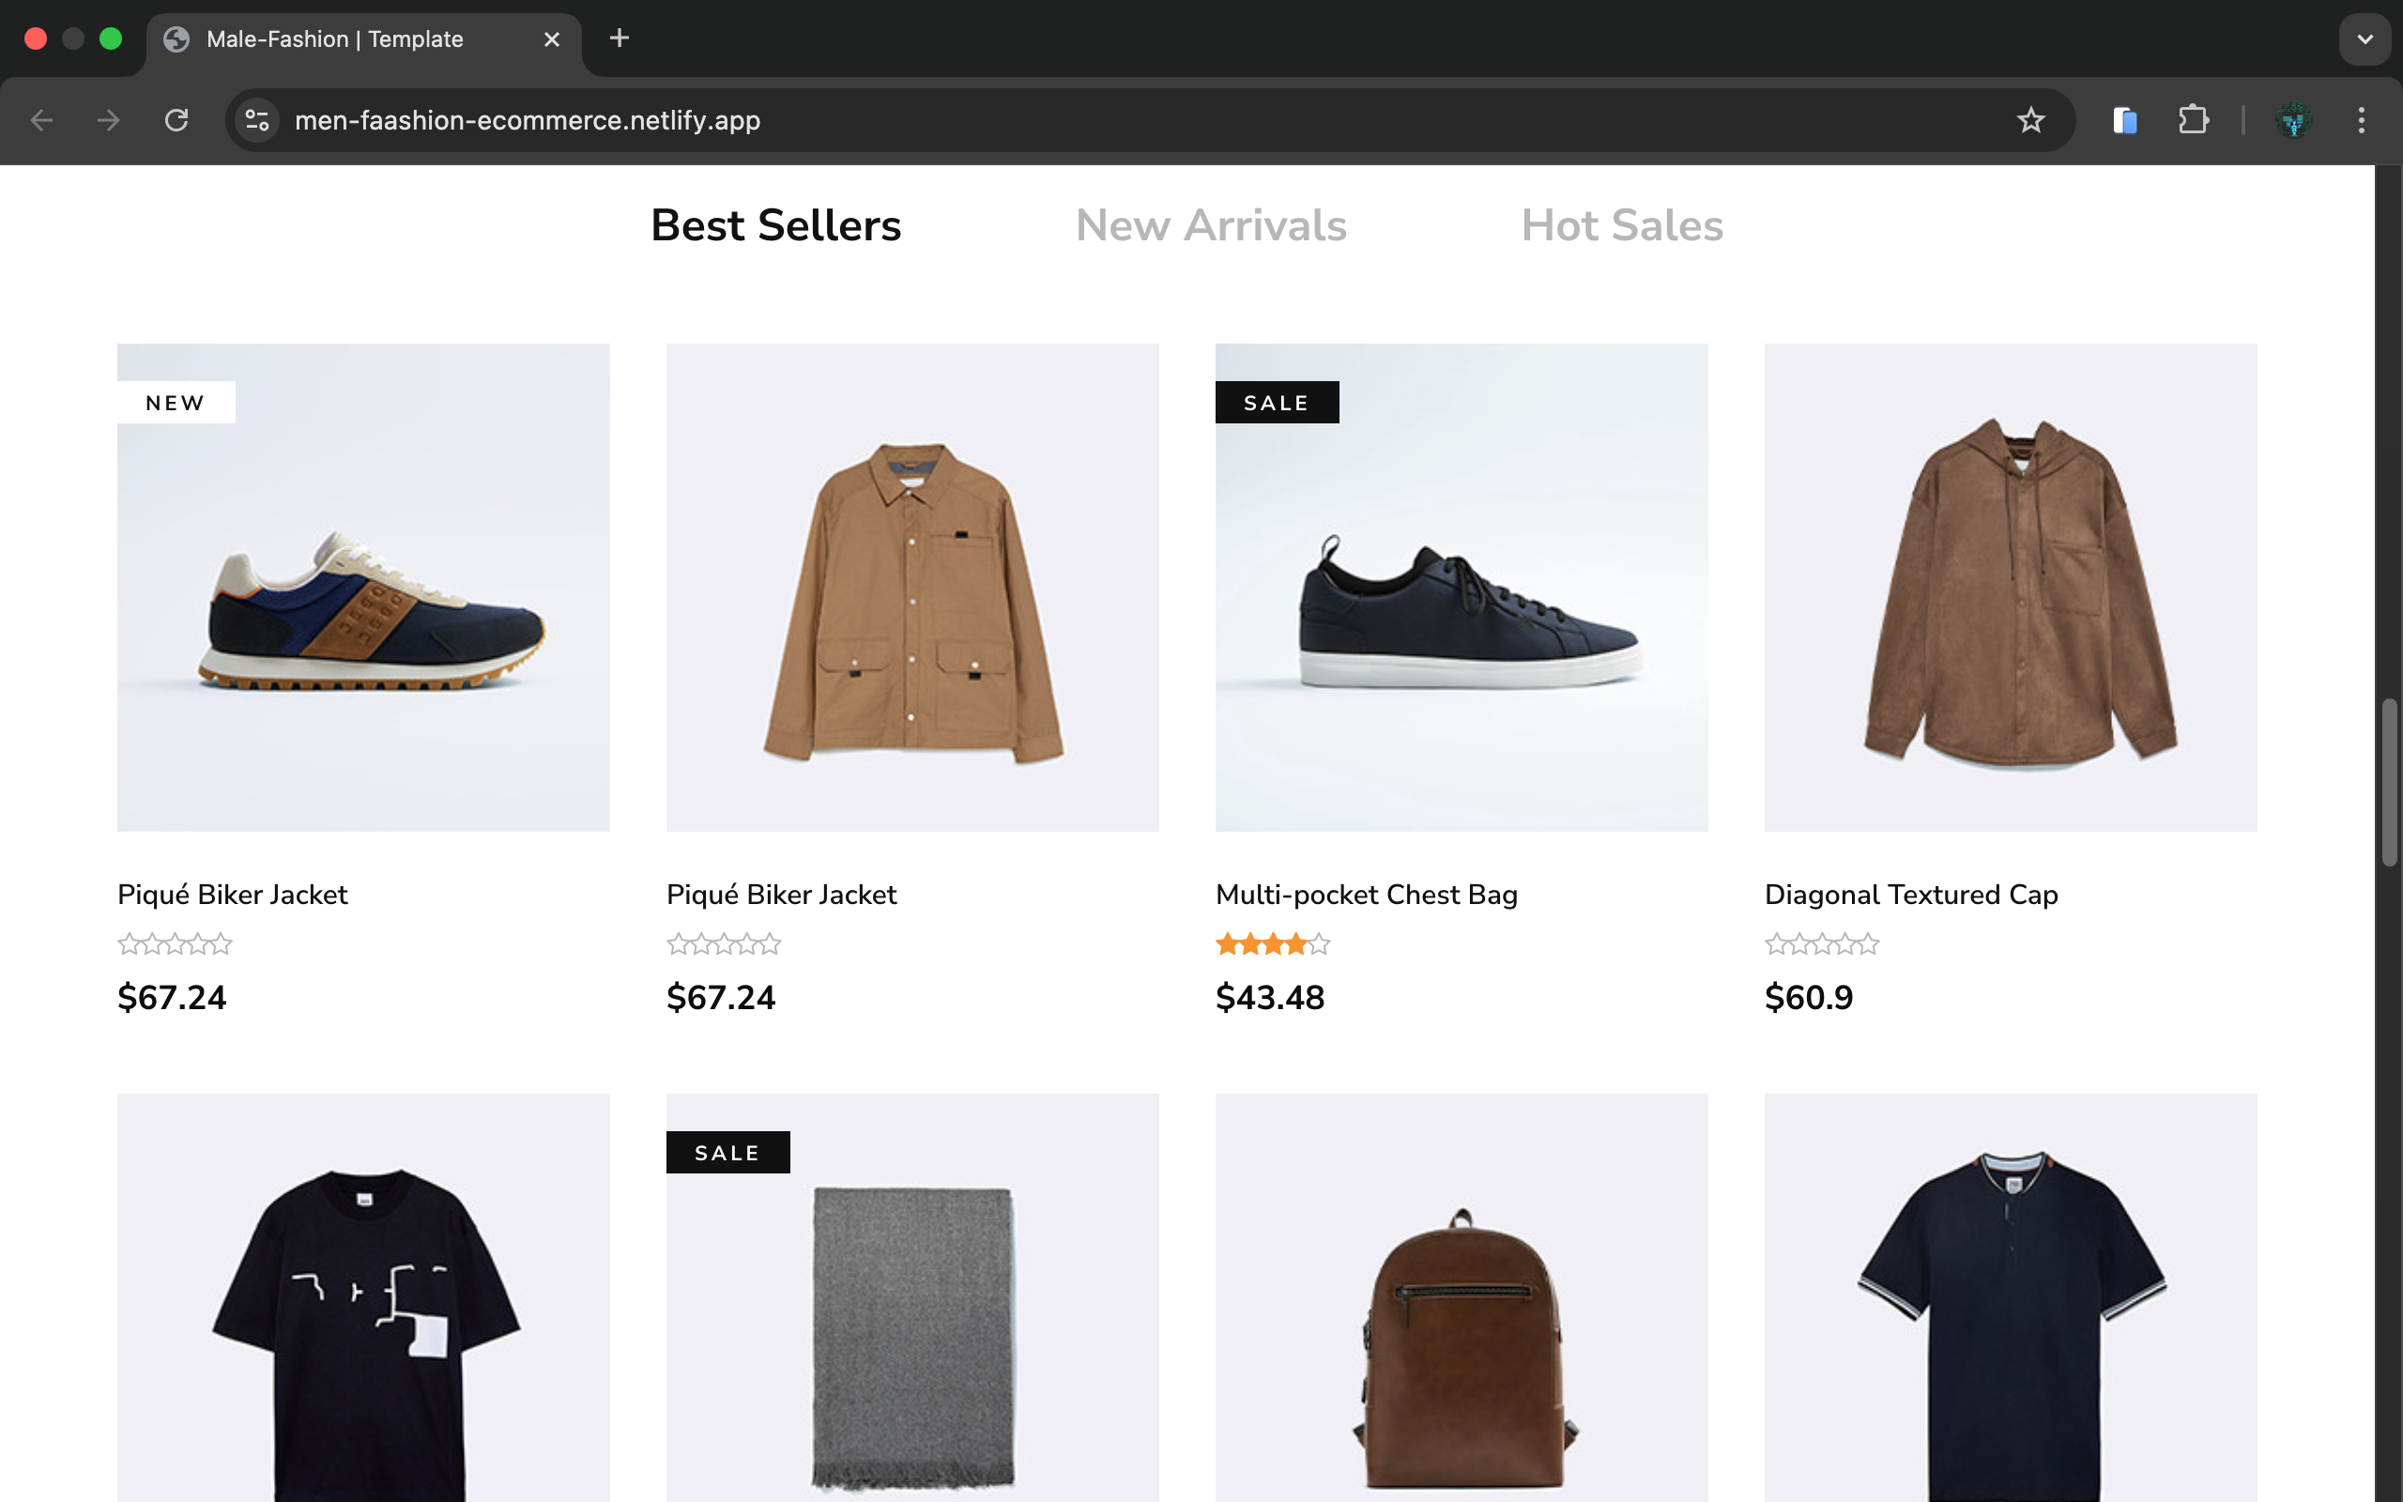This screenshot has height=1502, width=2403.
Task: Open the brown leather backpack image
Action: [1462, 1297]
